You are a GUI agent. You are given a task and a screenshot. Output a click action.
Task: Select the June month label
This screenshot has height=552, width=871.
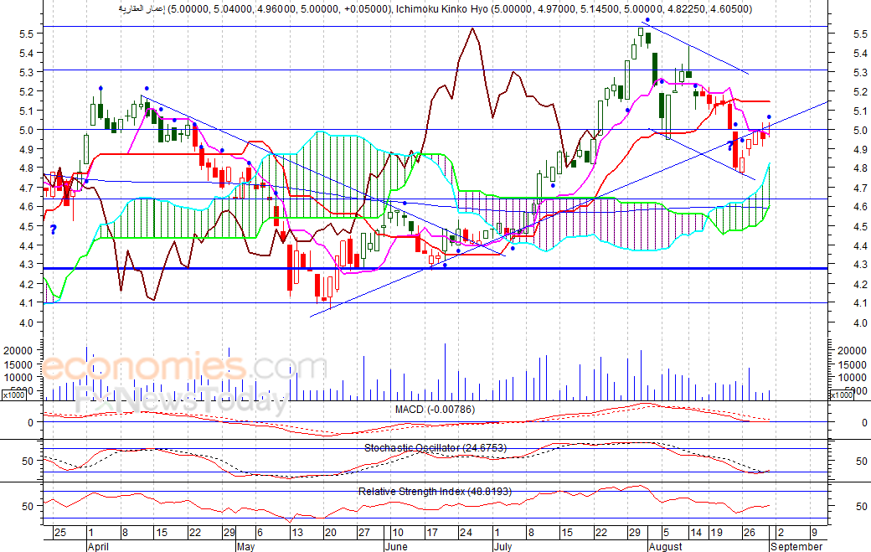point(397,546)
